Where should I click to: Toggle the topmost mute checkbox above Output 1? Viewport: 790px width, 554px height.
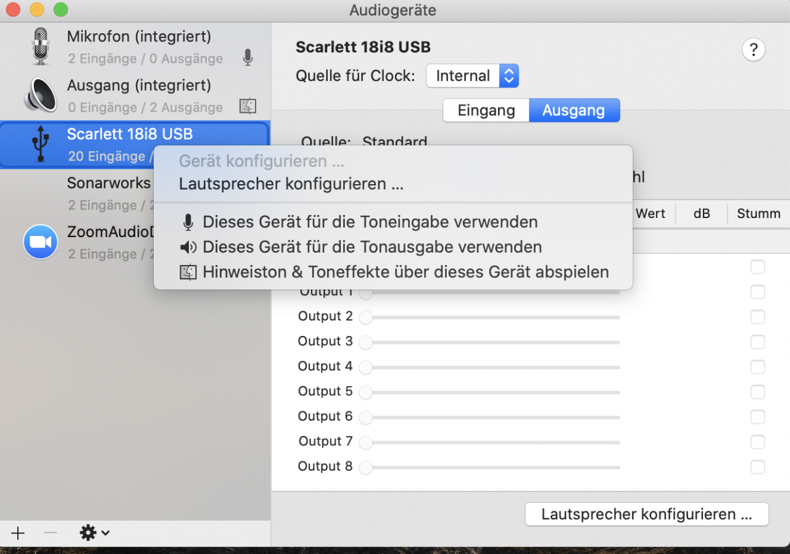(x=757, y=267)
